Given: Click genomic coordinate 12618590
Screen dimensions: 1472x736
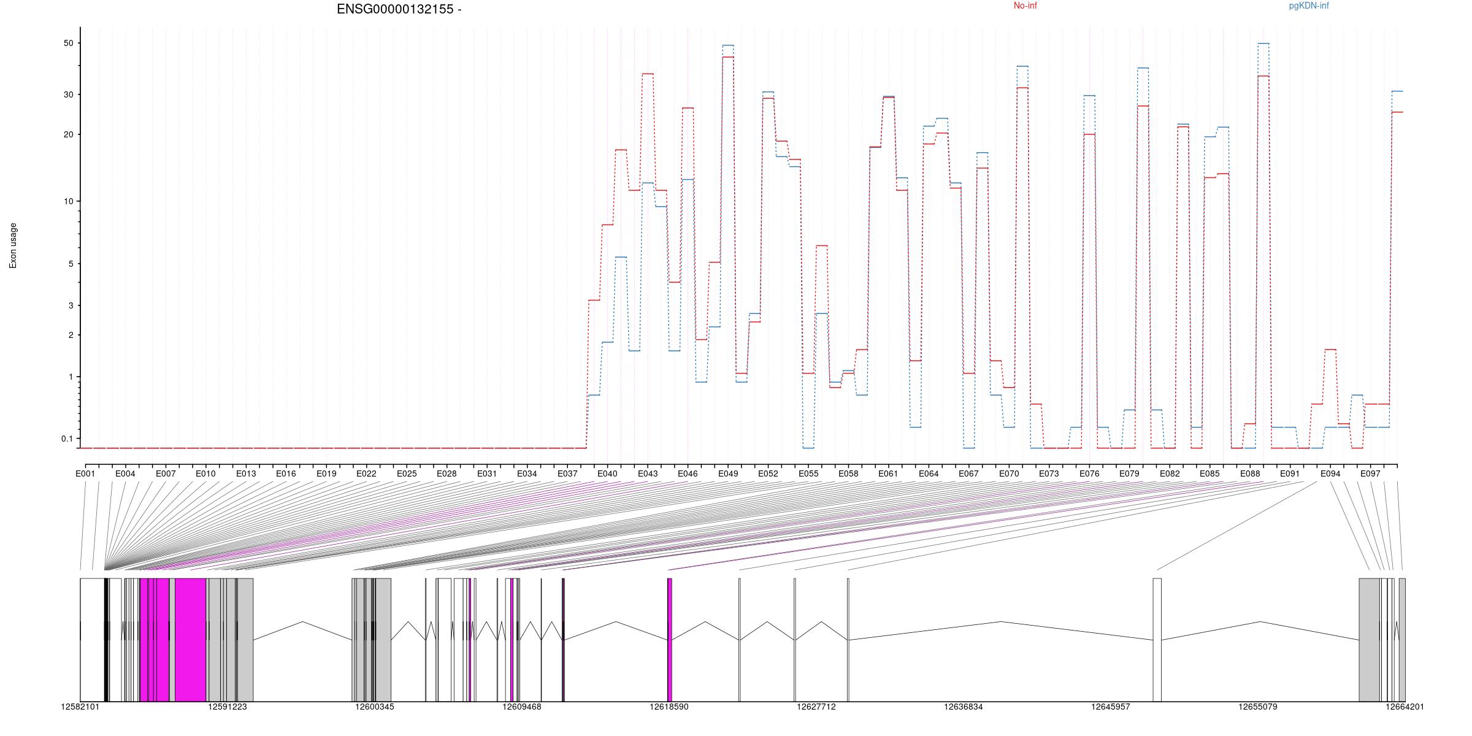Looking at the screenshot, I should click(669, 707).
